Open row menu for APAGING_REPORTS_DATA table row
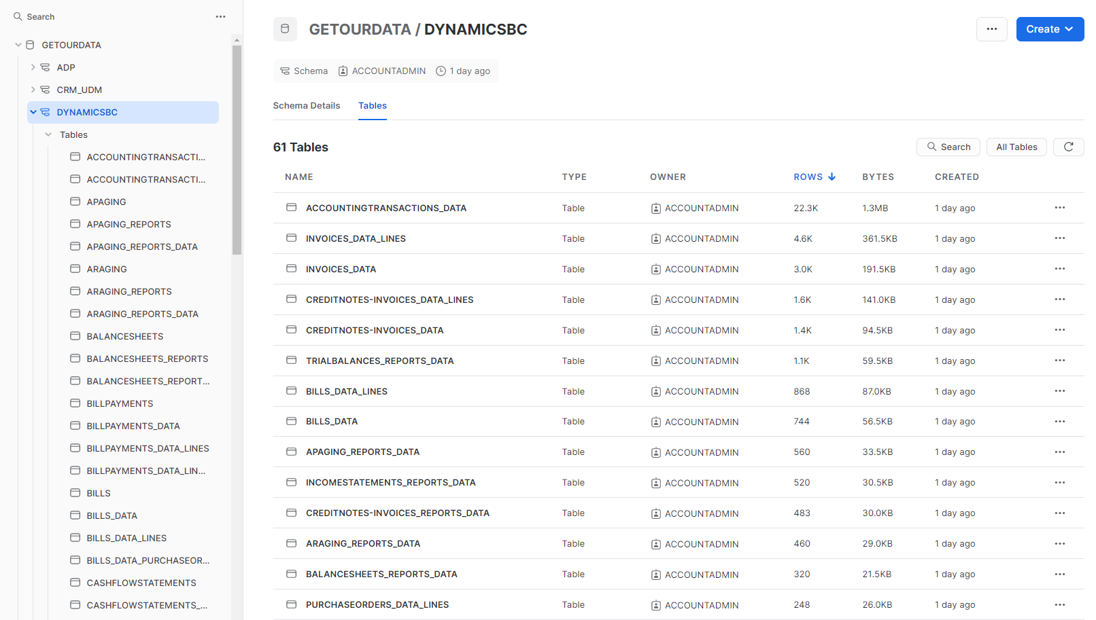Screen dimensions: 1096x620 click(x=1060, y=452)
